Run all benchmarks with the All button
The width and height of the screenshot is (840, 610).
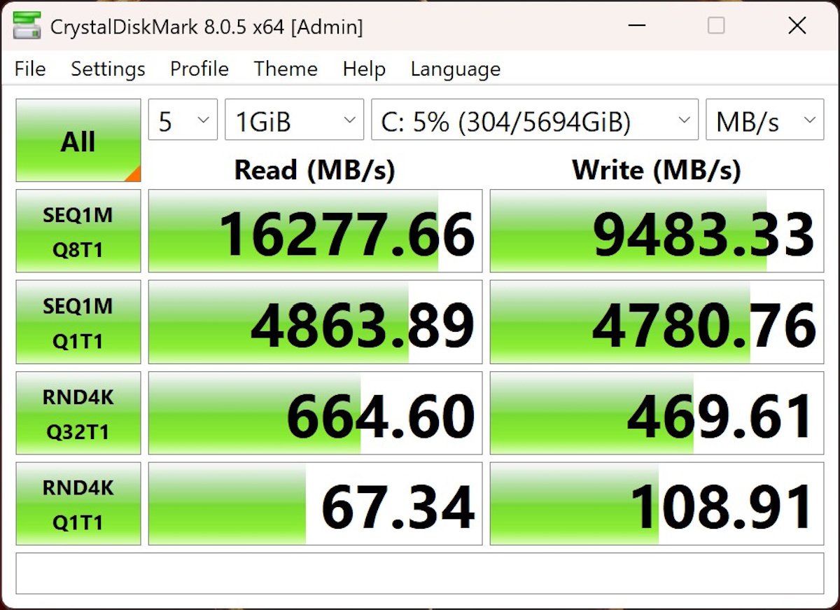pos(78,141)
